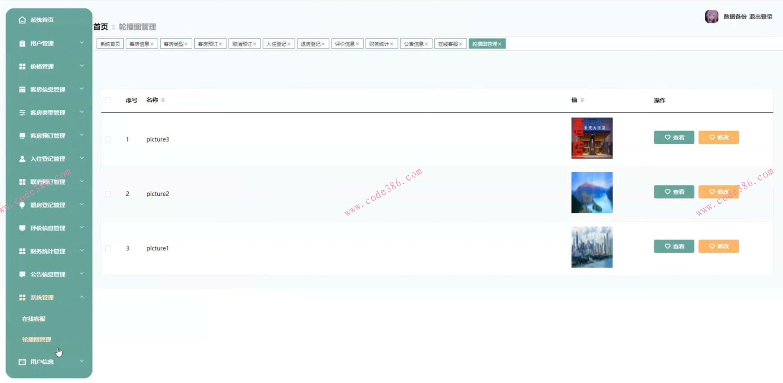The height and width of the screenshot is (383, 783).
Task: Click 退出登录 to log out
Action: [761, 17]
